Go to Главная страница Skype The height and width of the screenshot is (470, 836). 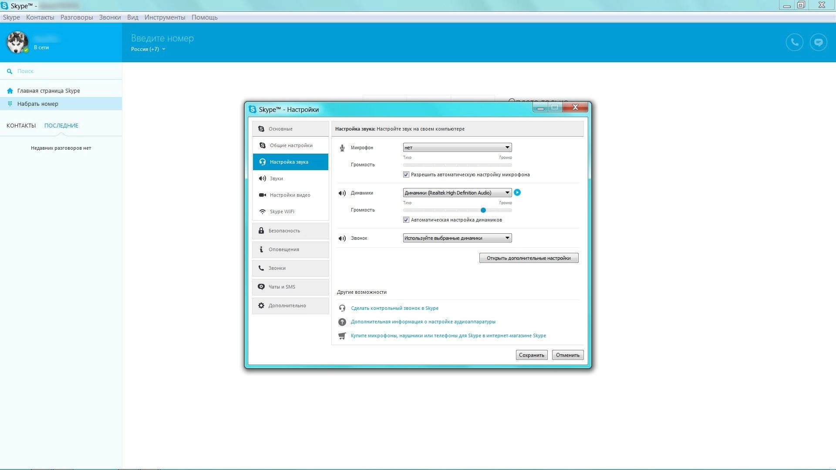click(61, 91)
